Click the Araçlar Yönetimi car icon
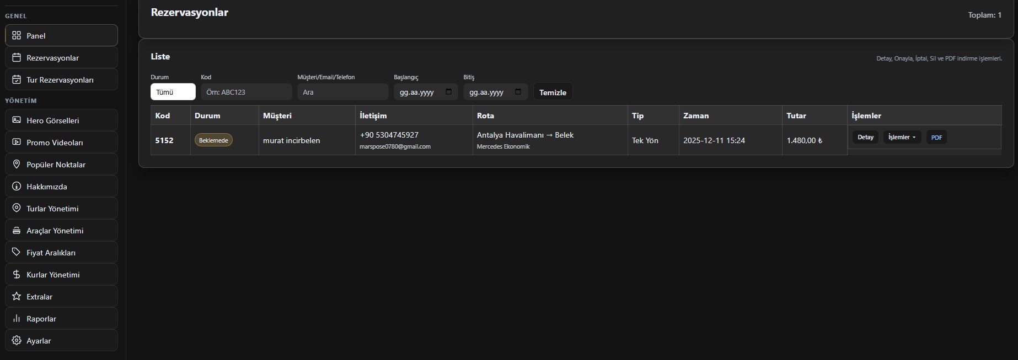The height and width of the screenshot is (360, 1018). click(x=17, y=231)
